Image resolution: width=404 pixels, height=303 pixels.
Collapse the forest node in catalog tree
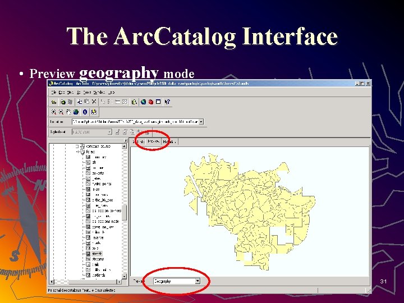[77, 151]
